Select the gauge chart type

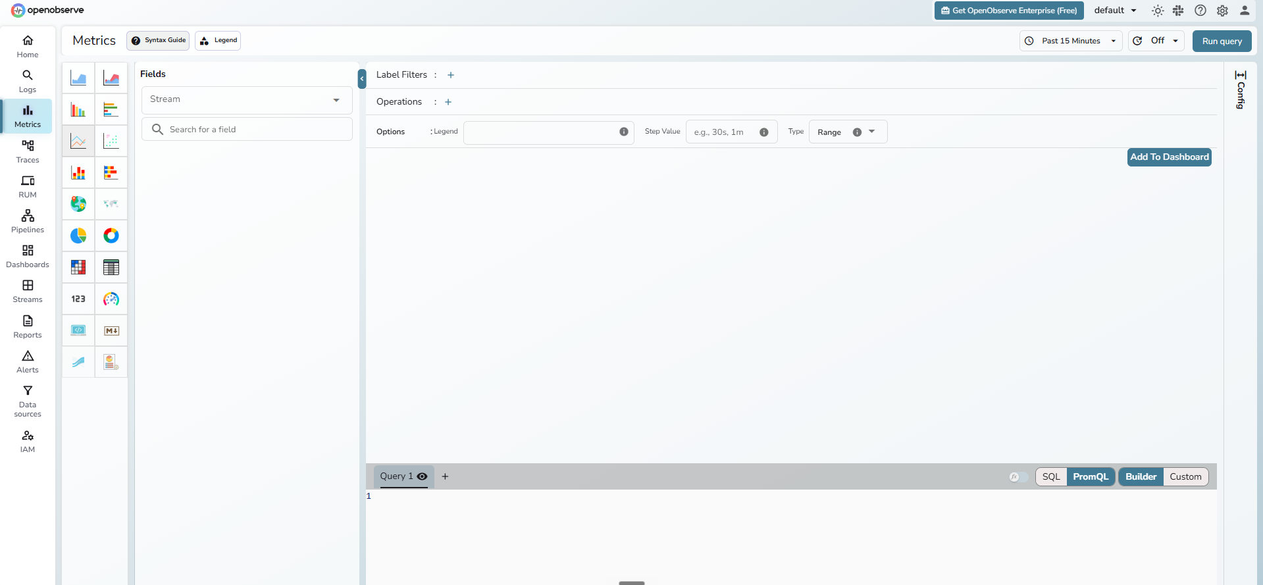pyautogui.click(x=111, y=299)
